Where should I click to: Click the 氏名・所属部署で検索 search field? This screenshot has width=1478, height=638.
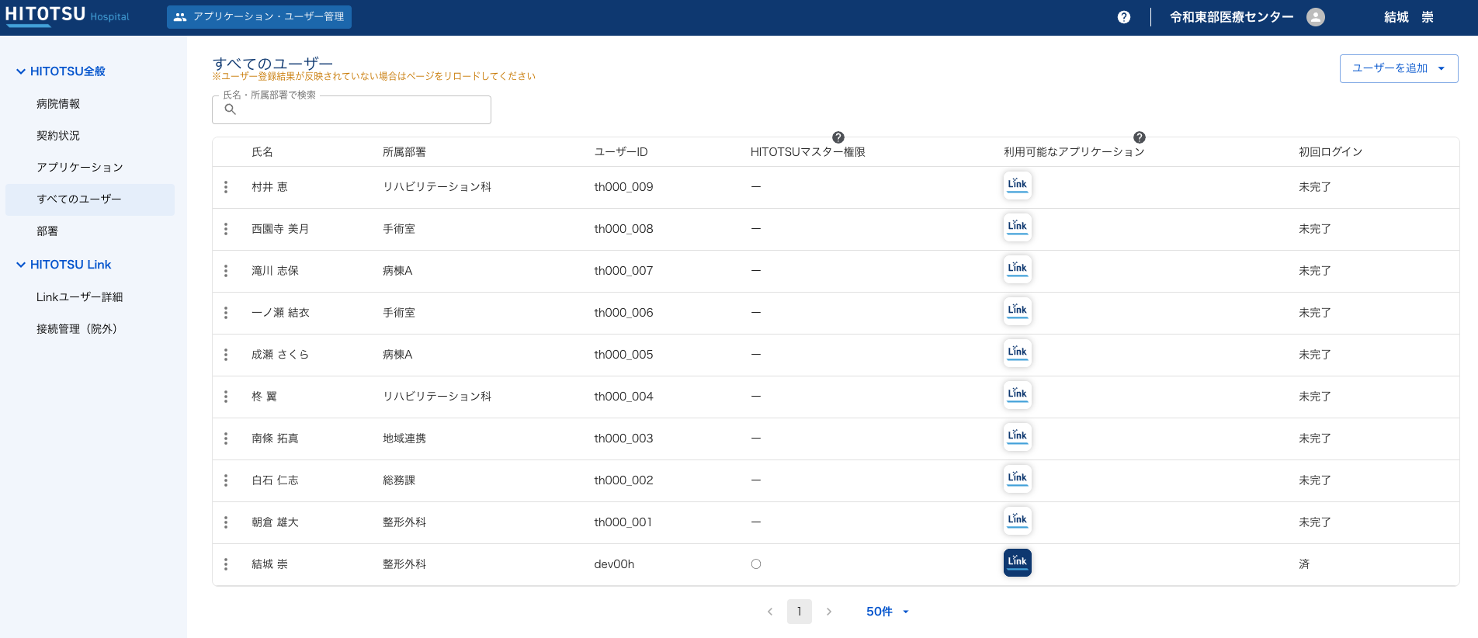[x=357, y=110]
